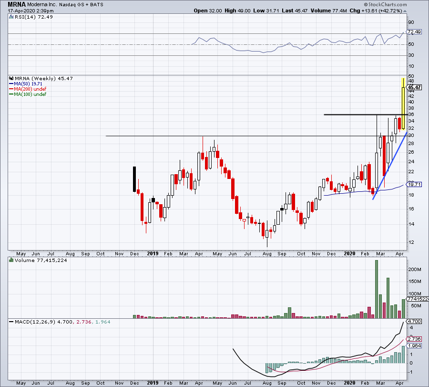The height and width of the screenshot is (387, 429).
Task: Click the Volume 77,415,224 legend text
Action: coord(41,260)
